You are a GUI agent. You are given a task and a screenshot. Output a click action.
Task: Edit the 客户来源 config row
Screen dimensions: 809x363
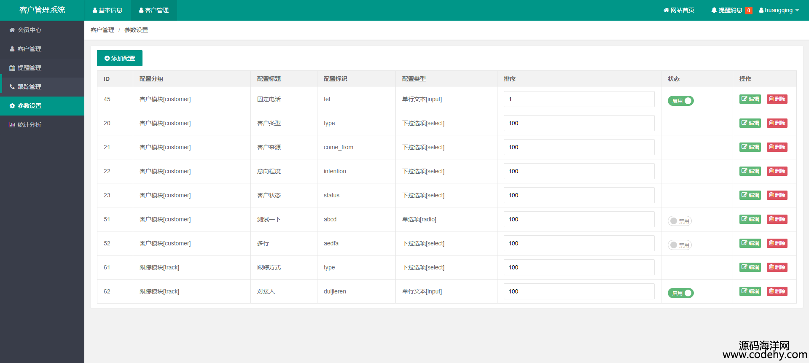pos(750,147)
